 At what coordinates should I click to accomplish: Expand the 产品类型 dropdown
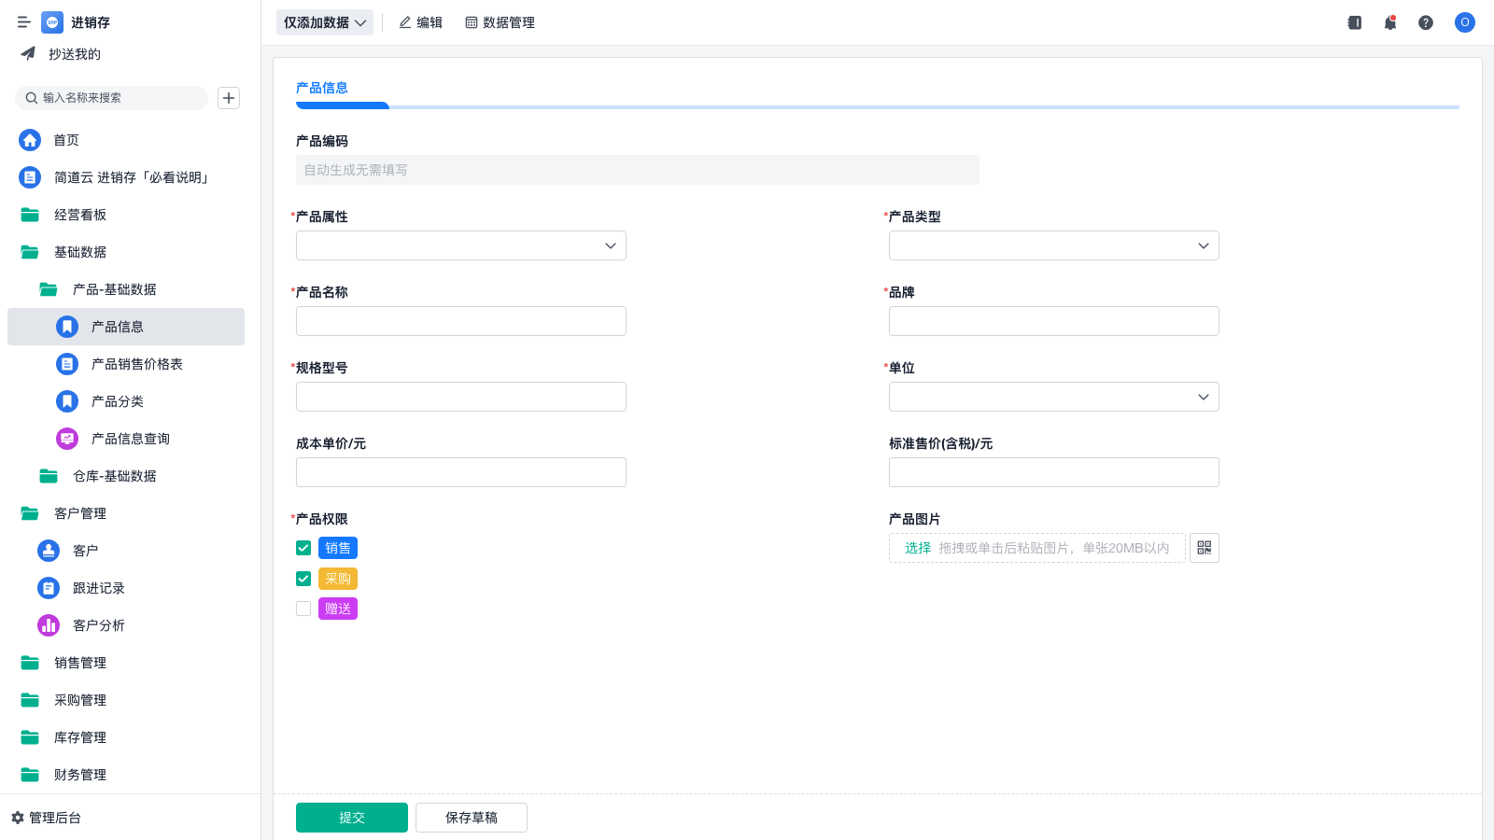point(1053,245)
